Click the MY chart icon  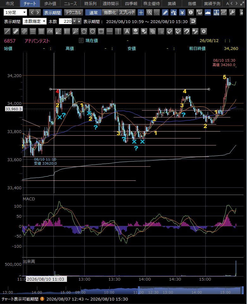(x=199, y=13)
